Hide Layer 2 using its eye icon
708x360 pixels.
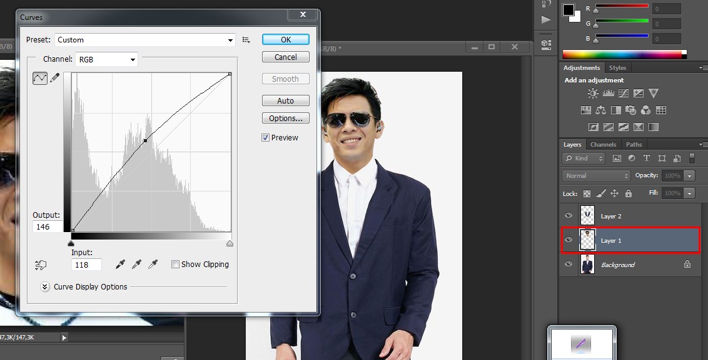[x=569, y=216]
